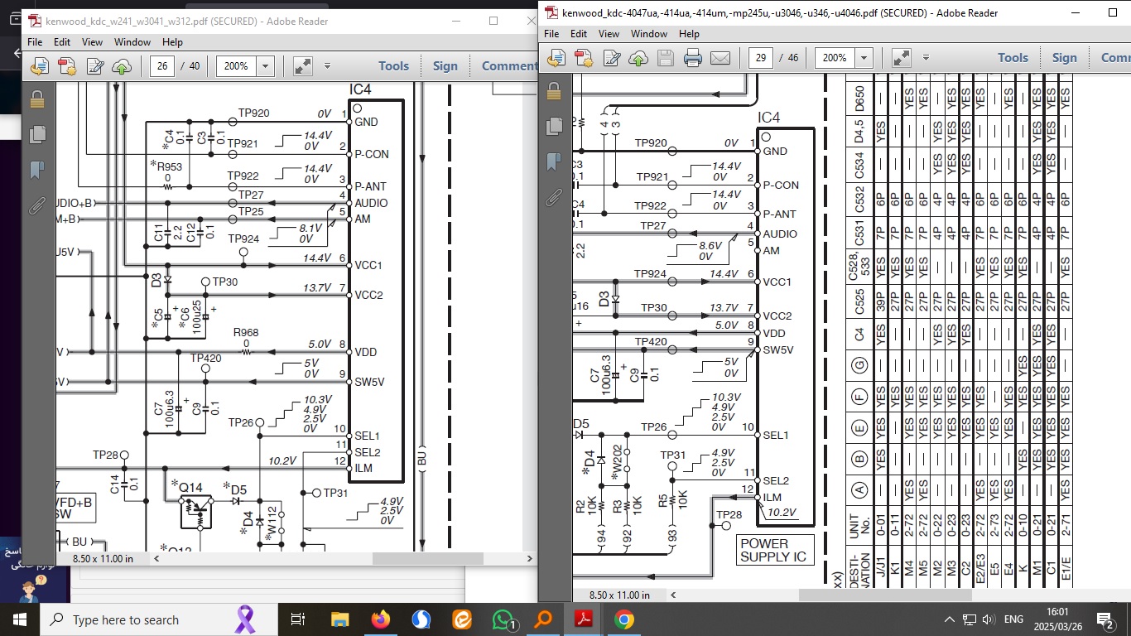Show page thumbnails panel in left window
This screenshot has height=636, width=1131.
[x=37, y=134]
